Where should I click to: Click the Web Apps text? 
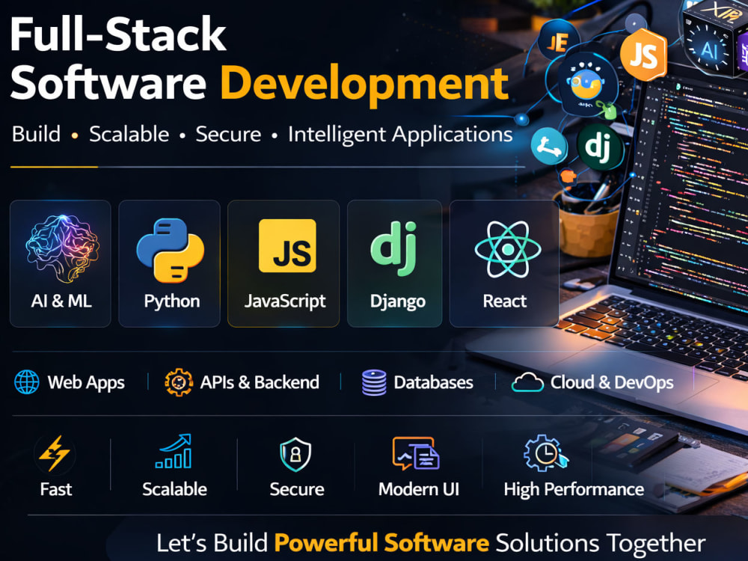point(86,383)
